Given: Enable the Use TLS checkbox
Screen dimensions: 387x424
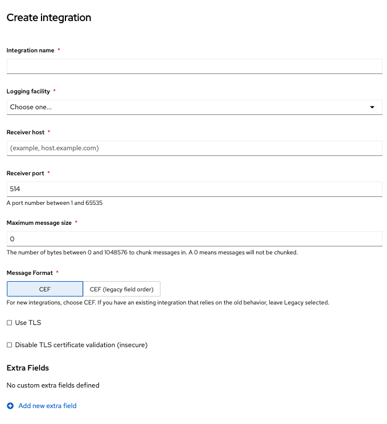Looking at the screenshot, I should [x=9, y=323].
